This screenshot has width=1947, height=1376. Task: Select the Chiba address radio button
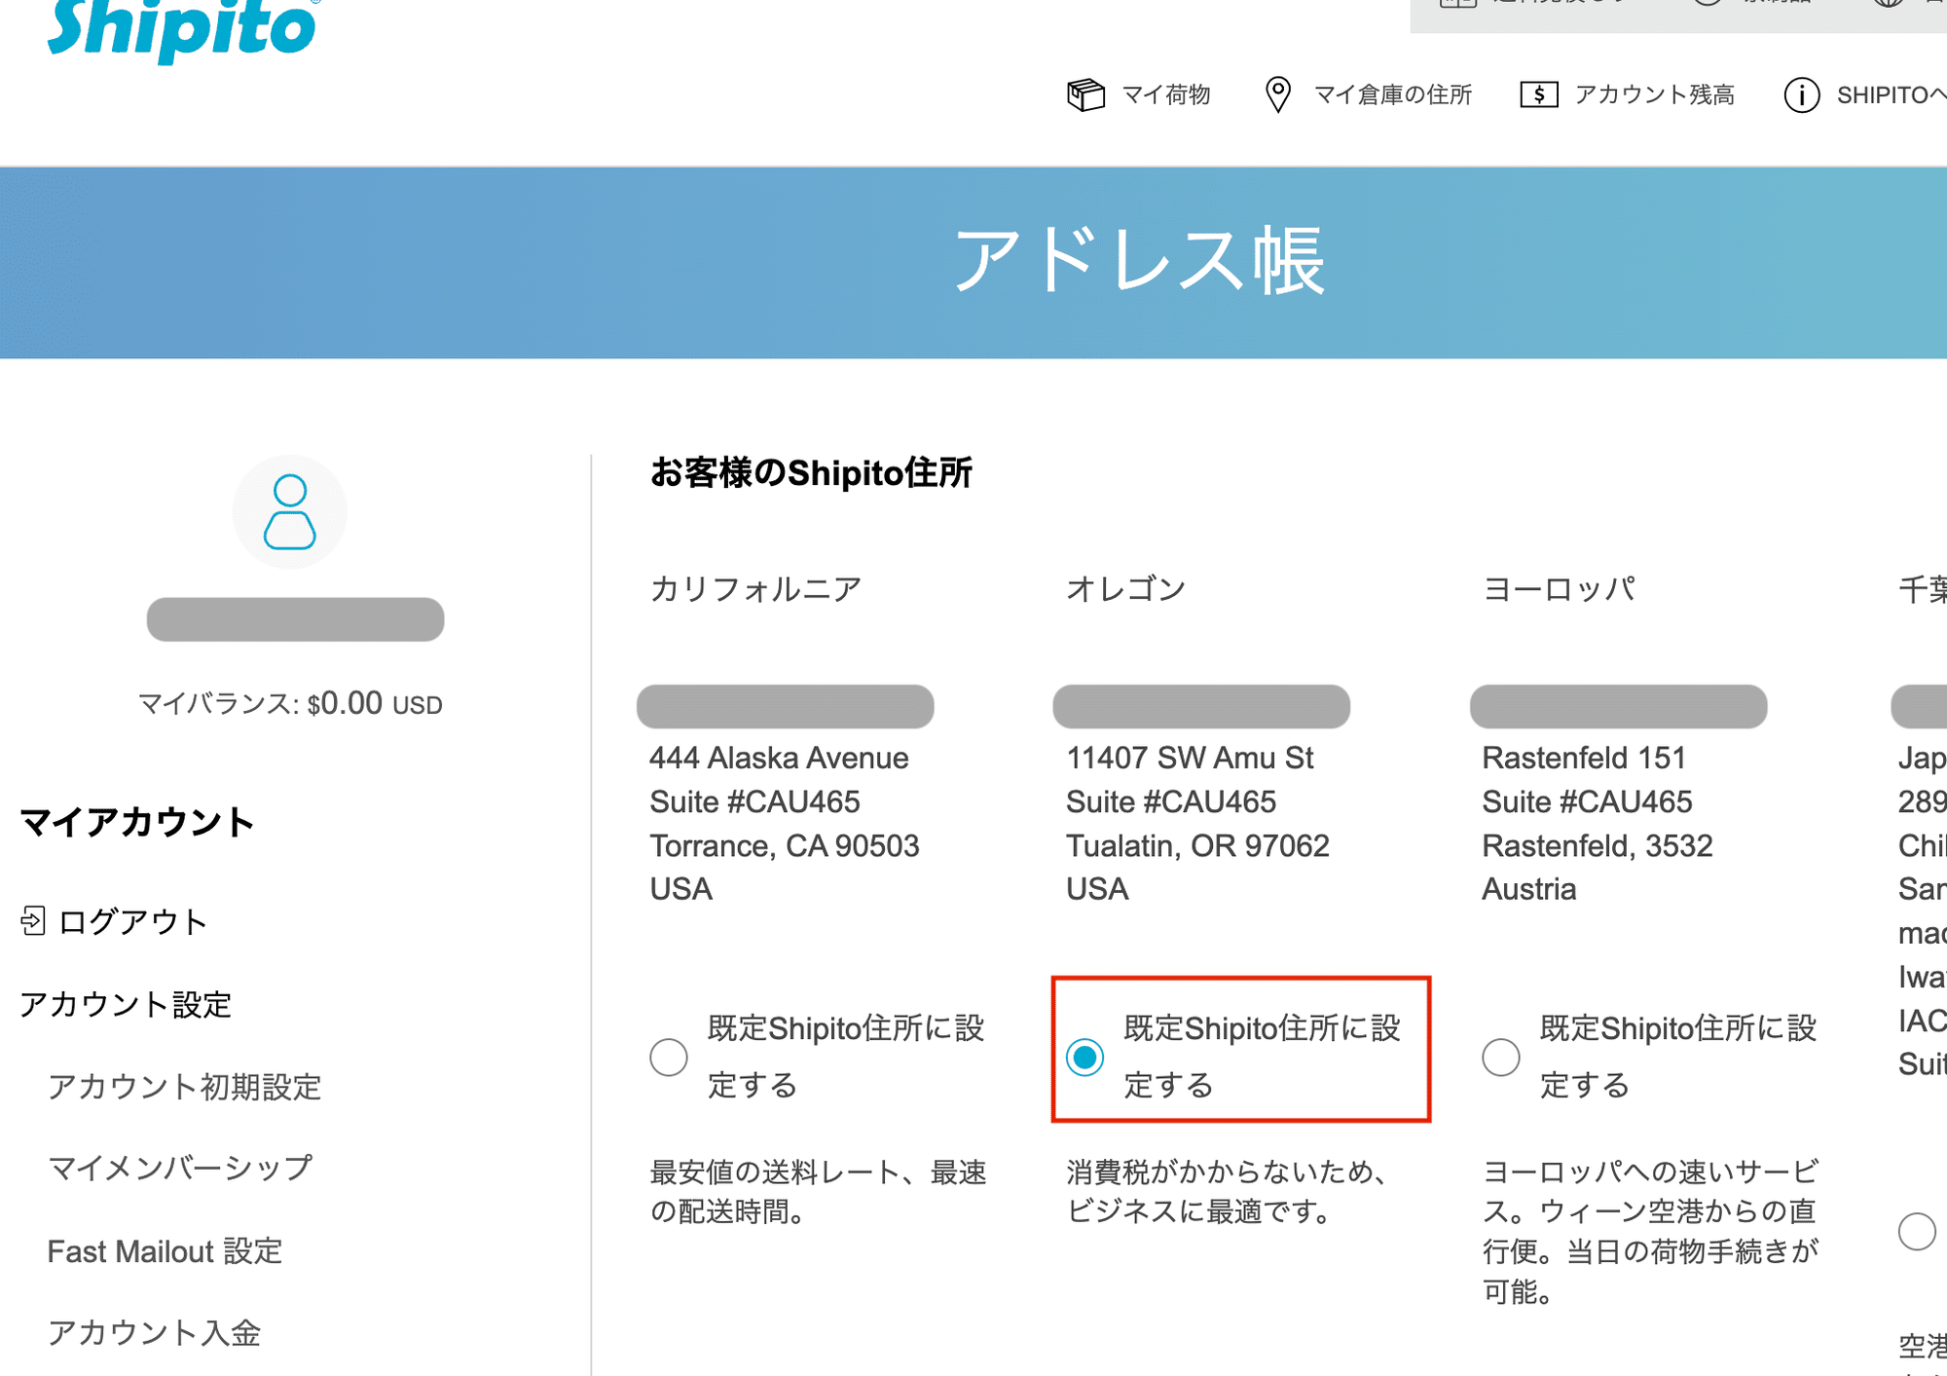pyautogui.click(x=1917, y=1231)
